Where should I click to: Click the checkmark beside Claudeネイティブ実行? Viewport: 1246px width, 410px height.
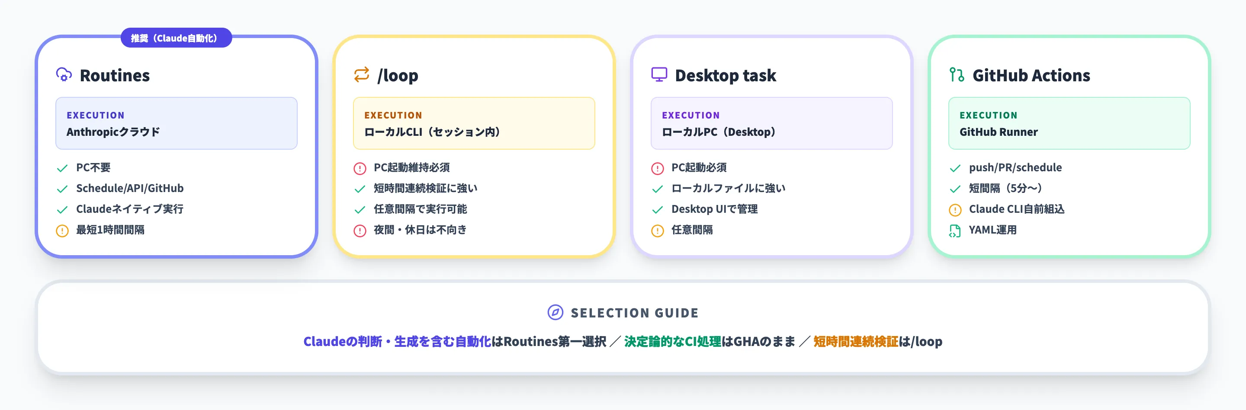(x=62, y=210)
